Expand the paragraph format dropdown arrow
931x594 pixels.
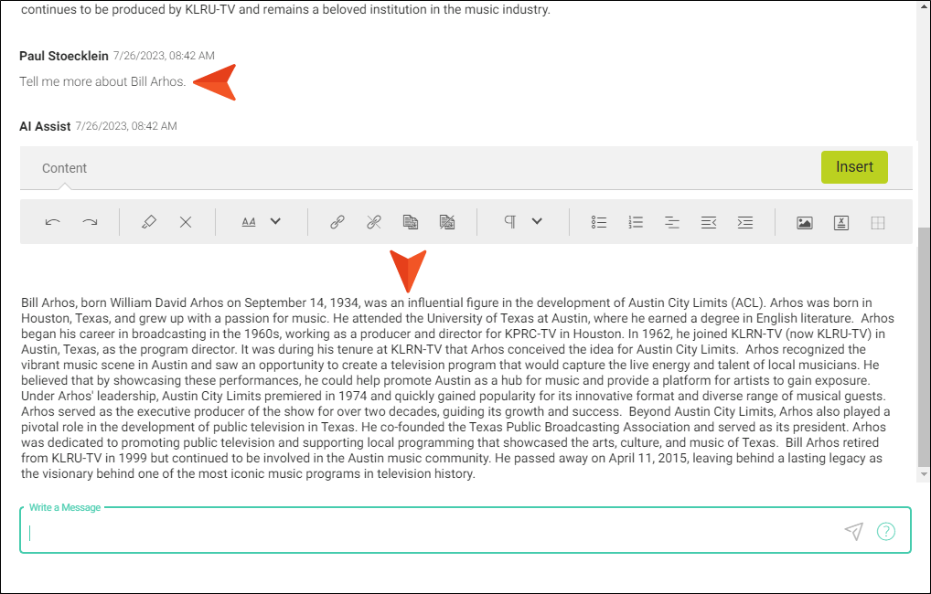[x=537, y=221]
